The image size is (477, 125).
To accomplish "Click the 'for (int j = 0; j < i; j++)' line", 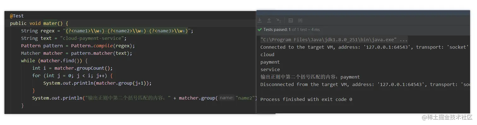I will tap(72, 76).
